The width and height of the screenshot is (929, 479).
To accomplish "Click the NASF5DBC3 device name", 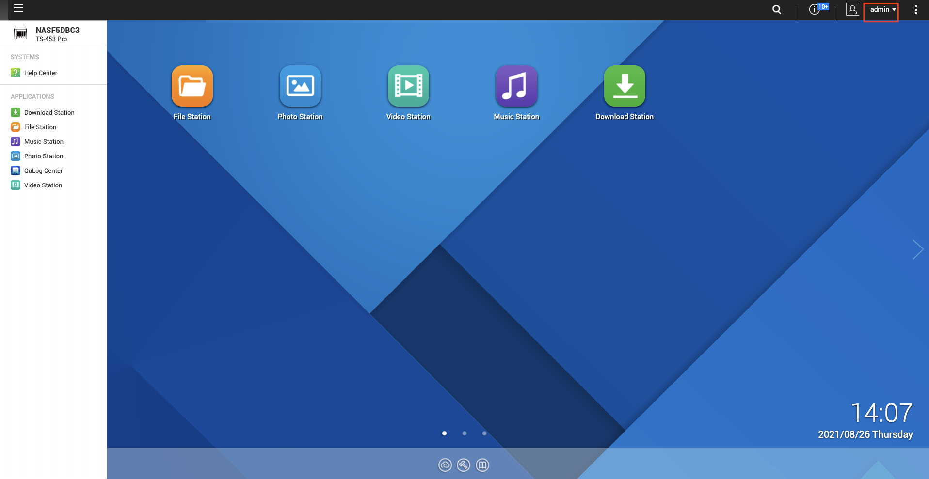I will [58, 30].
